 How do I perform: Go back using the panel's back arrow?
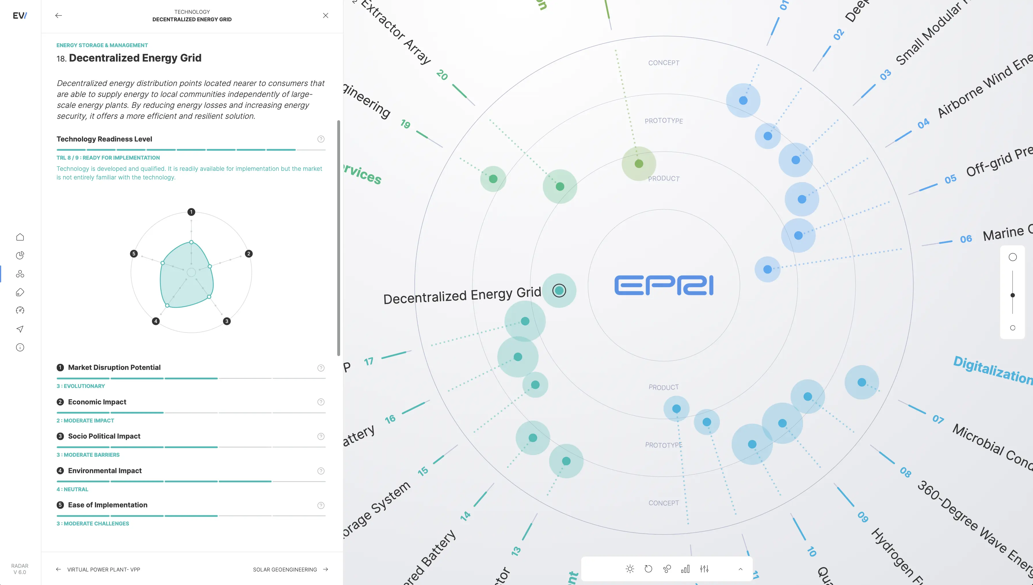coord(59,15)
